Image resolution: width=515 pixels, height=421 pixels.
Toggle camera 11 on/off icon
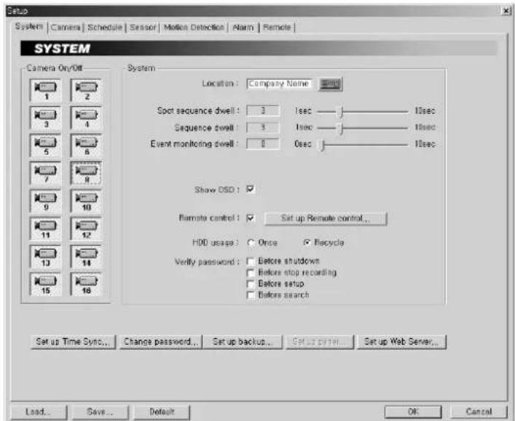pyautogui.click(x=46, y=229)
